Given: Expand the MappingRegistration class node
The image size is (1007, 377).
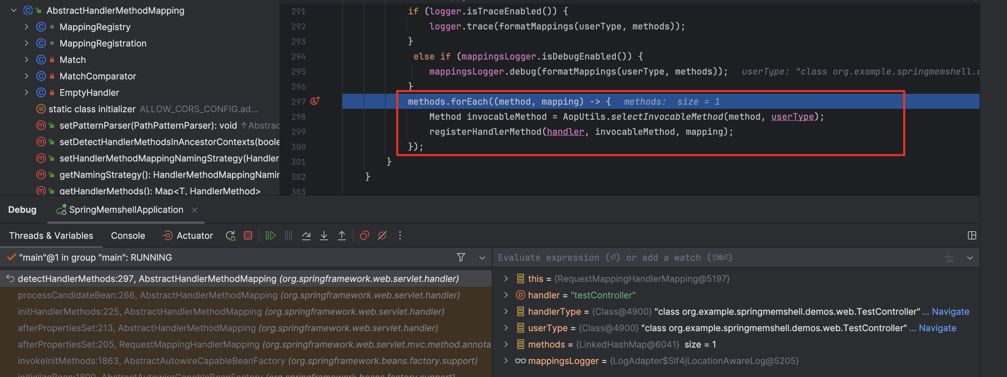Looking at the screenshot, I should click(x=26, y=43).
